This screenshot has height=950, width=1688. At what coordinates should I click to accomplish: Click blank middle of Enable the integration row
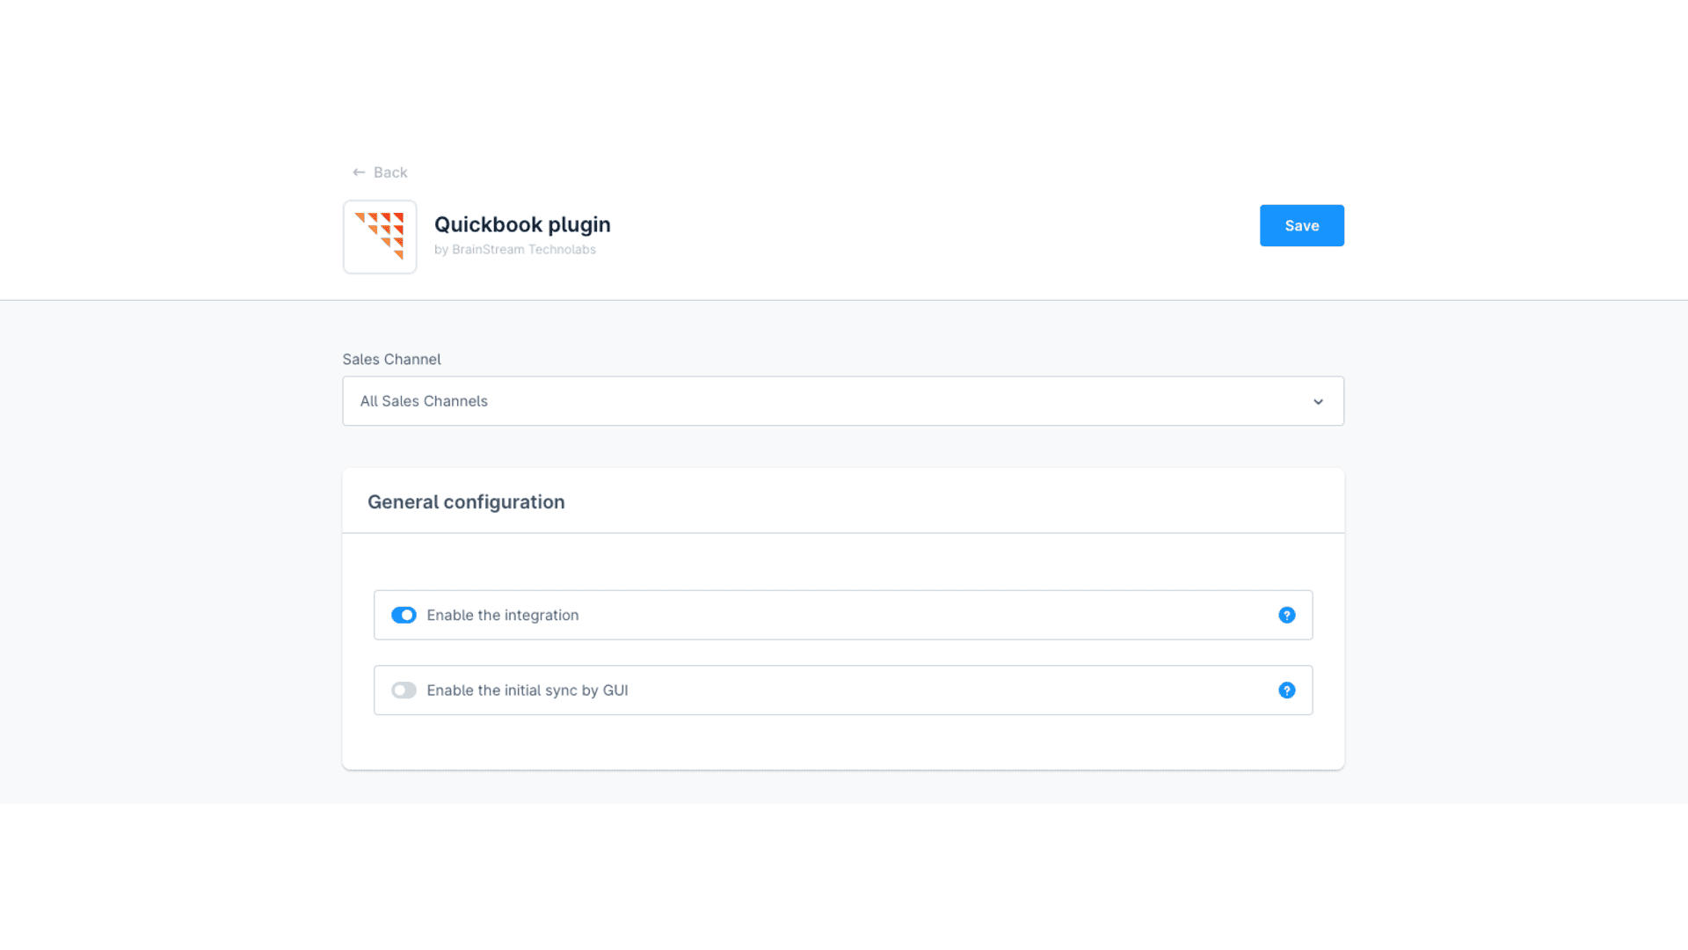tap(923, 615)
